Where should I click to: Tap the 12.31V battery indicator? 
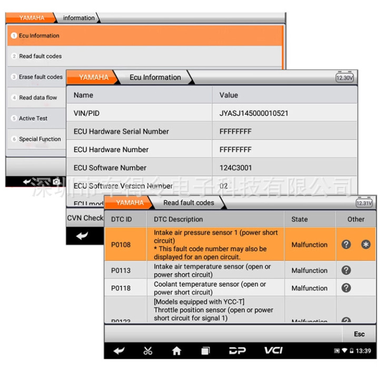tap(364, 203)
